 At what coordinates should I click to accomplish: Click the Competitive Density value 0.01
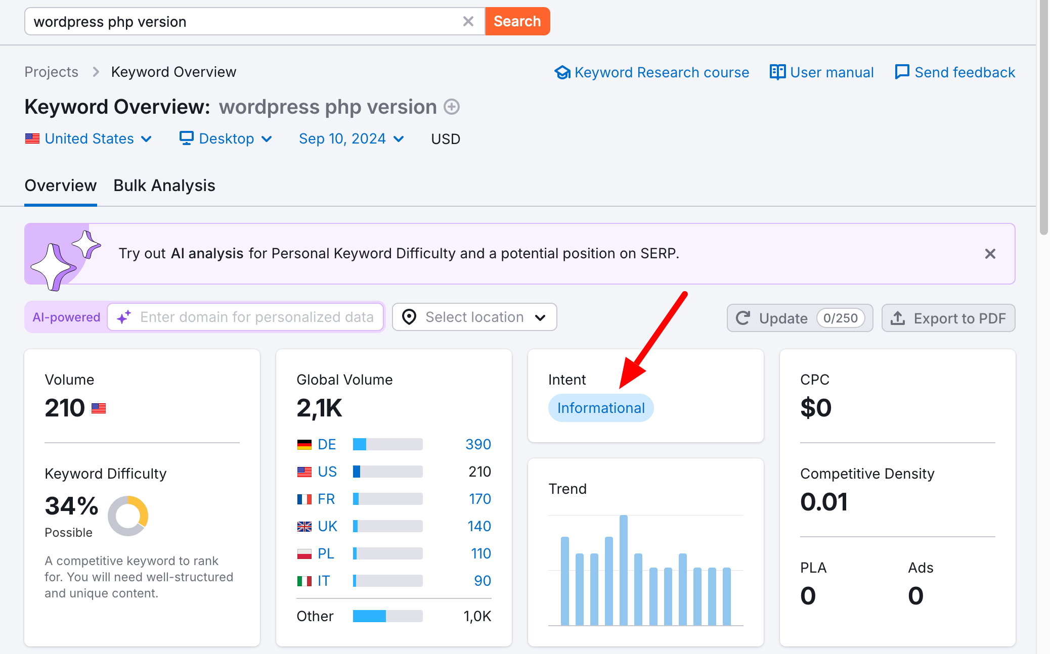pyautogui.click(x=824, y=502)
